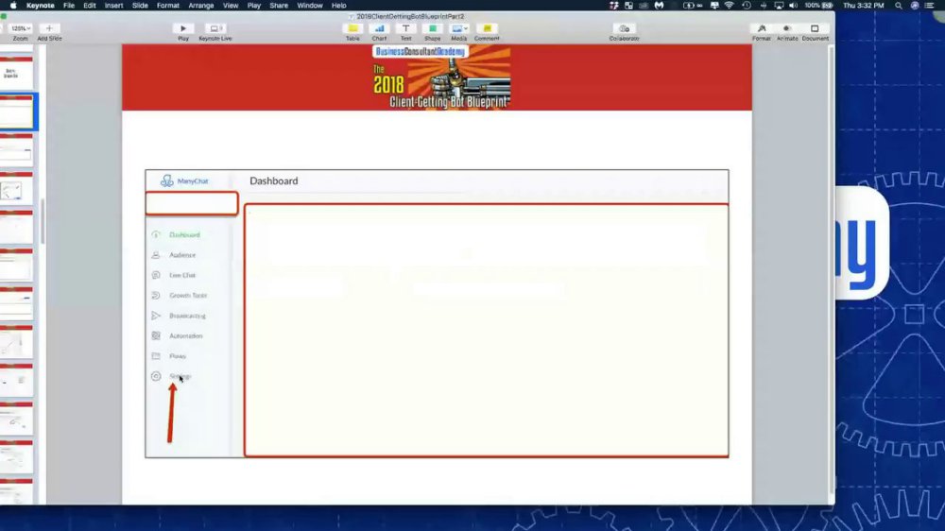
Task: Insert a Shape
Action: [x=432, y=28]
